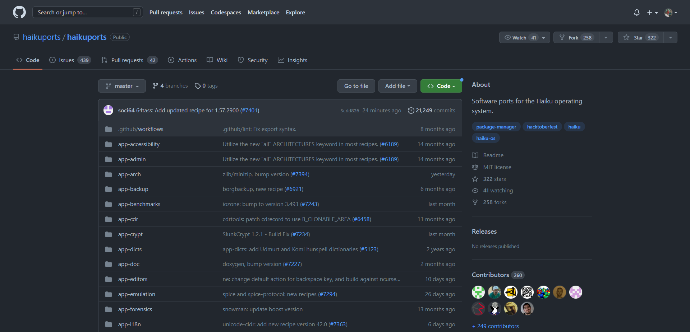Open Marketplace in the top navigation
This screenshot has width=690, height=332.
263,12
